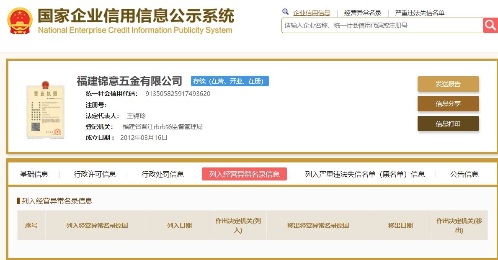The image size is (498, 260).
Task: Switch to the 公告信息 tab
Action: pos(464,174)
